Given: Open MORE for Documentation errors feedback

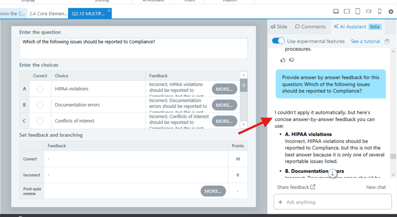Looking at the screenshot, I should [x=224, y=105].
